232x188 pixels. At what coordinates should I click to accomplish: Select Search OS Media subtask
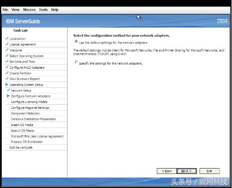pos(23,131)
